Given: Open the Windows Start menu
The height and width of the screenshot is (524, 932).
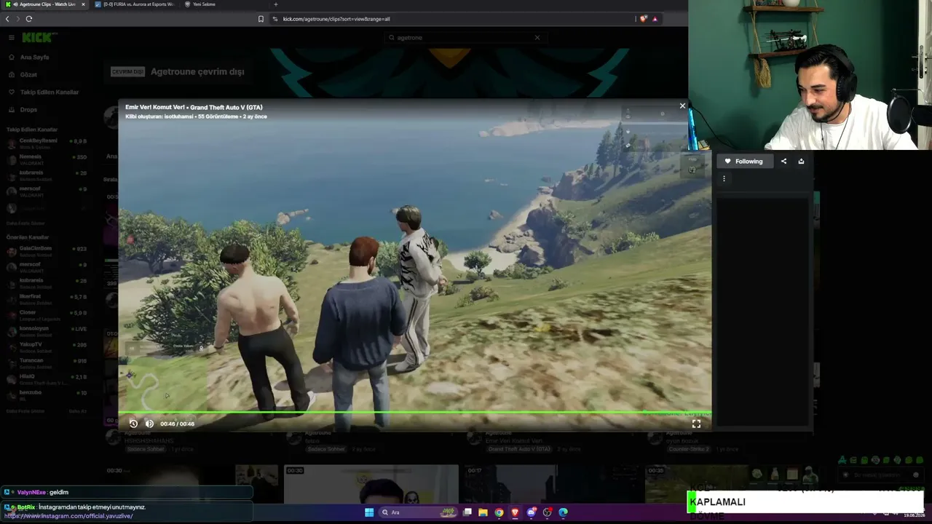Looking at the screenshot, I should coord(369,512).
